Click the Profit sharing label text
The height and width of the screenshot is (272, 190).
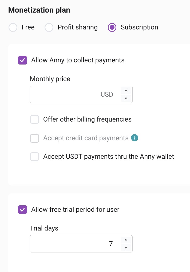pyautogui.click(x=77, y=27)
